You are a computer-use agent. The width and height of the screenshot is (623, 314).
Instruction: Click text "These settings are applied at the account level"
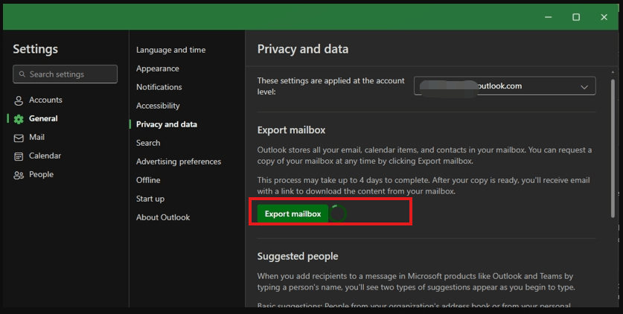coord(330,86)
